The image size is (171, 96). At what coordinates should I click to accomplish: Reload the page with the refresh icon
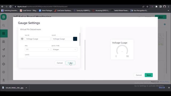(10, 6)
